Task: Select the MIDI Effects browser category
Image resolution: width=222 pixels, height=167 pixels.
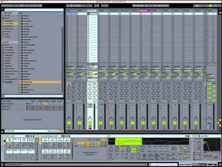Action: (x=9, y=26)
